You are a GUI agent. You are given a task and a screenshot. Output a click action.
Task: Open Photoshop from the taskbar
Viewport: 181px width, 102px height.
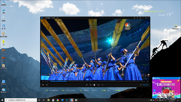tap(67, 100)
